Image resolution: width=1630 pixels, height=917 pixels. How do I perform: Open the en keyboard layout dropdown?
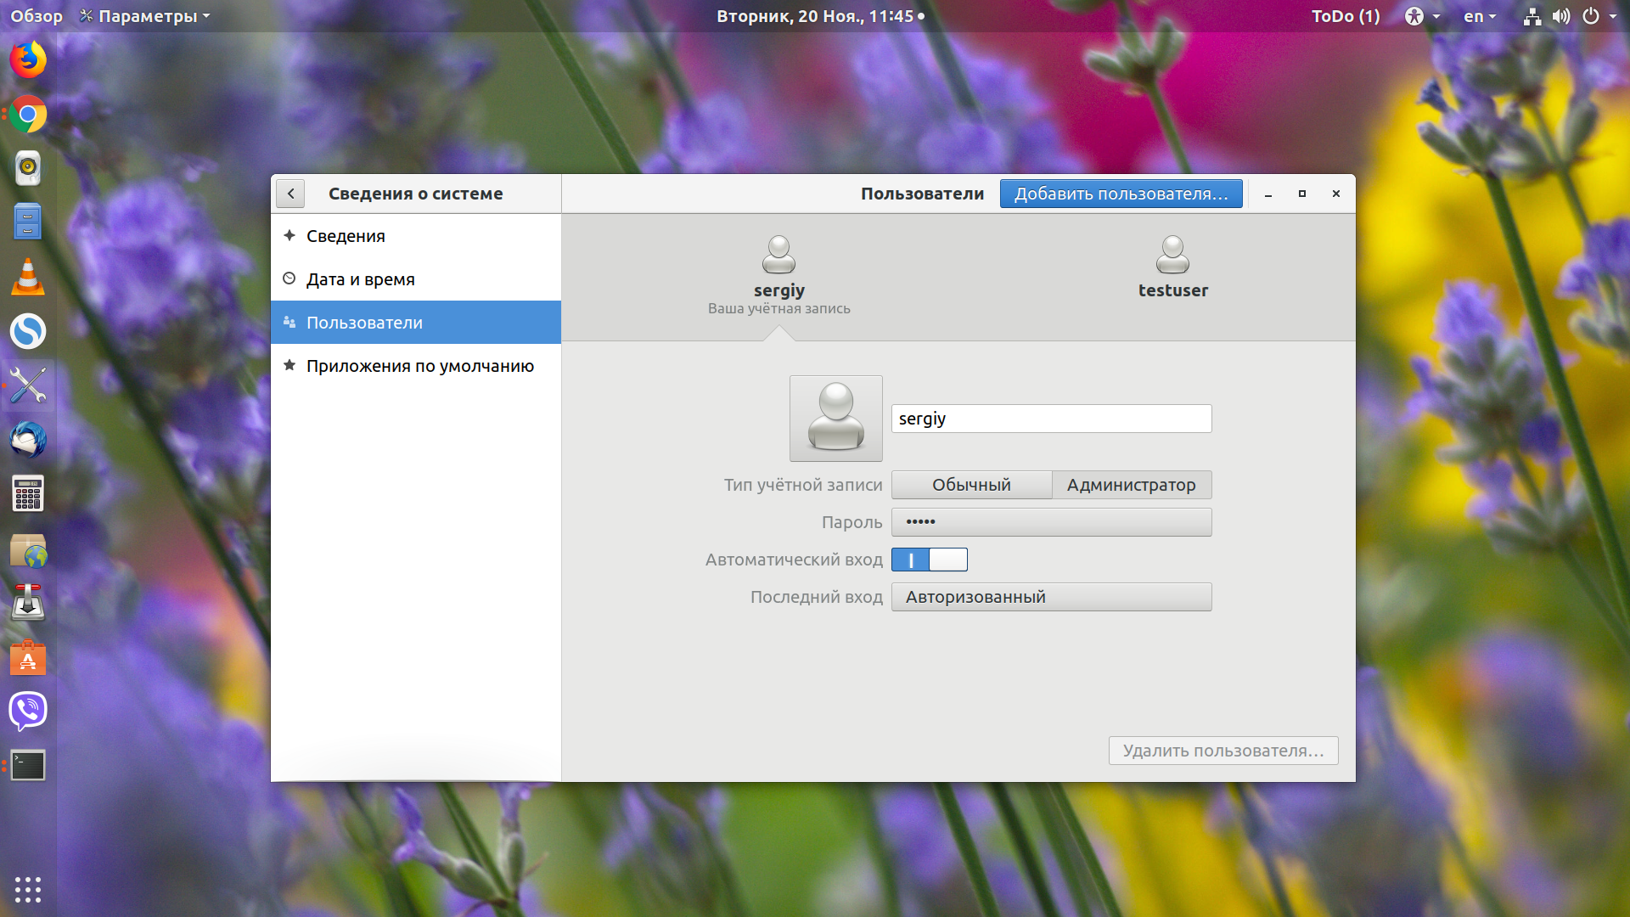pos(1480,16)
